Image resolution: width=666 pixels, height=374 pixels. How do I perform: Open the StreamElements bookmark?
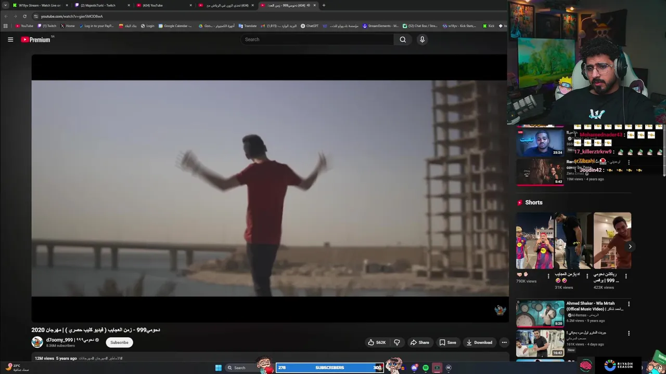click(380, 26)
